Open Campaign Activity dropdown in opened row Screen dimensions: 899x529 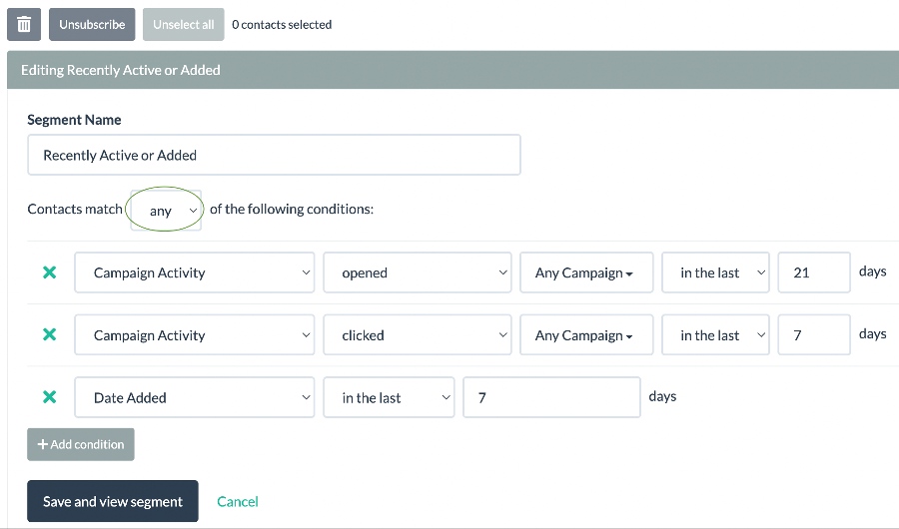coord(195,272)
